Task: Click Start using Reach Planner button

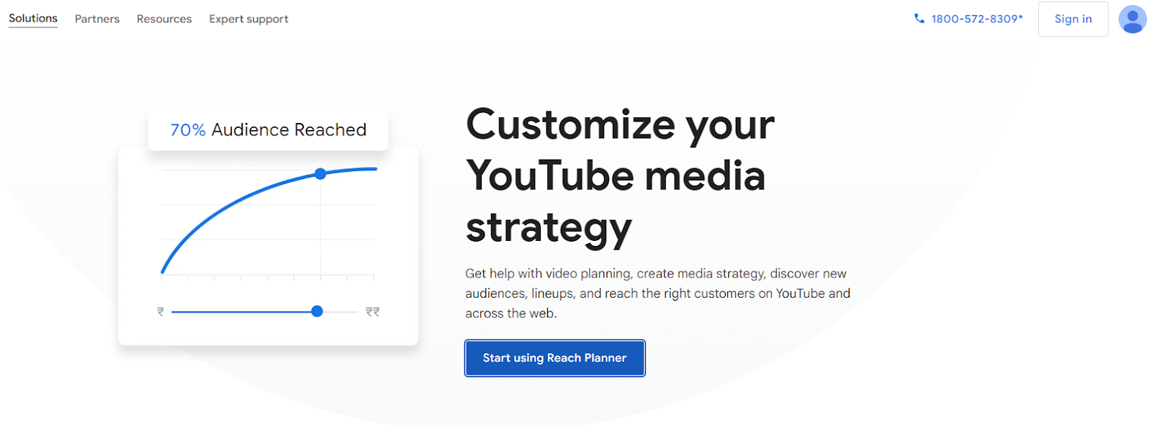Action: [554, 358]
